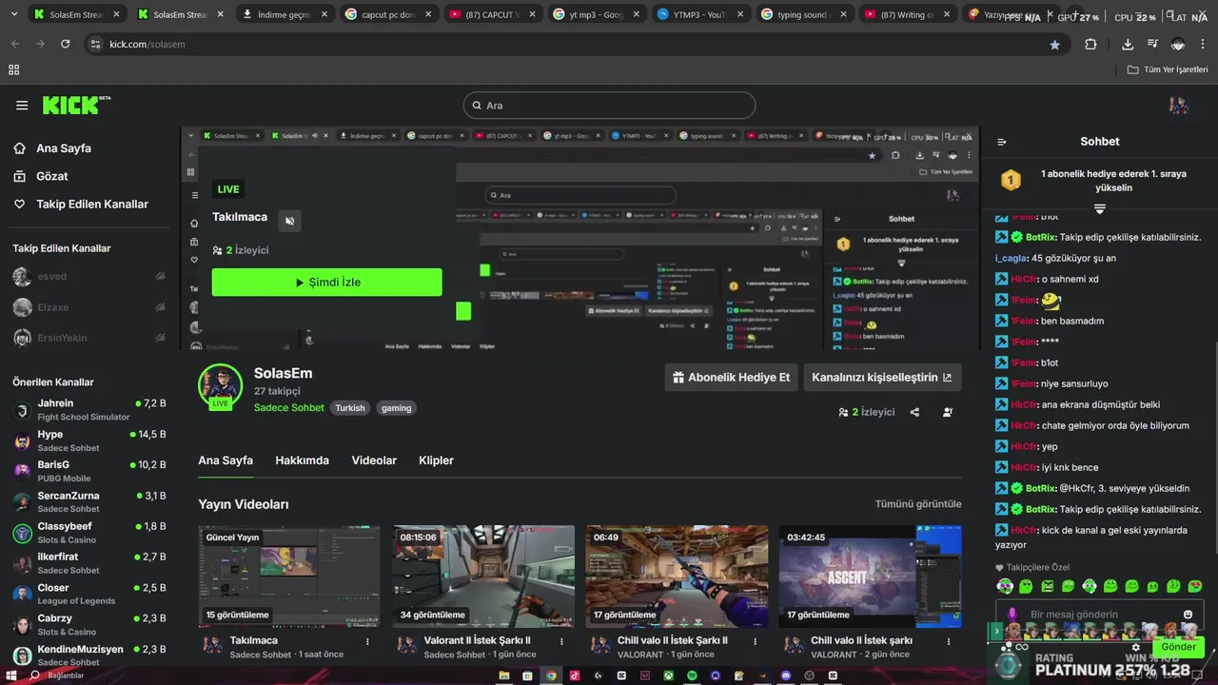
Task: Click the gaming tag
Action: [x=396, y=408]
